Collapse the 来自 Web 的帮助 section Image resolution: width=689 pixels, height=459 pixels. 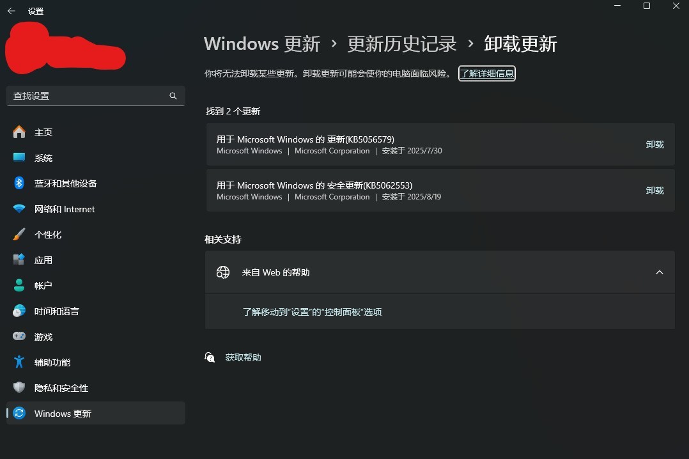click(660, 272)
